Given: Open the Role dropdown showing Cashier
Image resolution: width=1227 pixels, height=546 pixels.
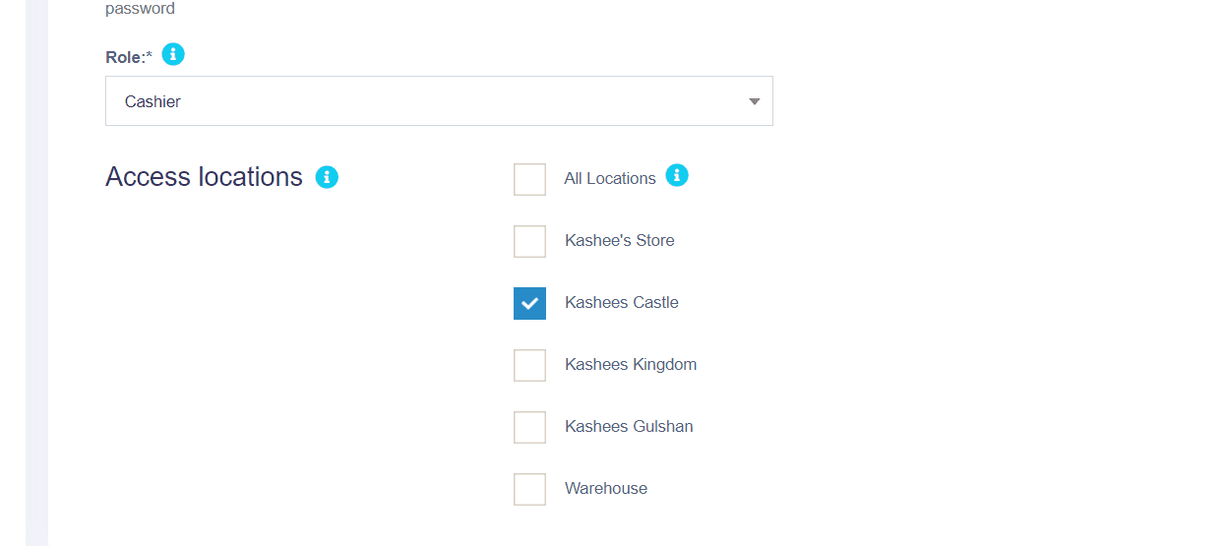Looking at the screenshot, I should pyautogui.click(x=438, y=101).
